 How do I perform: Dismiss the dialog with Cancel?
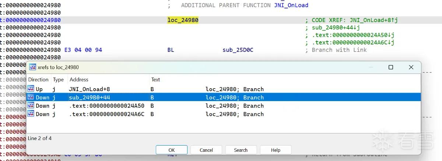point(206,150)
